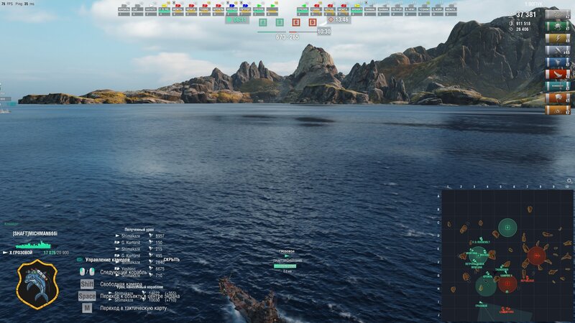
Task: Click the Space key hint icon
Action: (x=87, y=296)
